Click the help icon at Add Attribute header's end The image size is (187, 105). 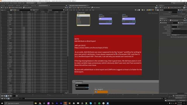(x=186, y=23)
